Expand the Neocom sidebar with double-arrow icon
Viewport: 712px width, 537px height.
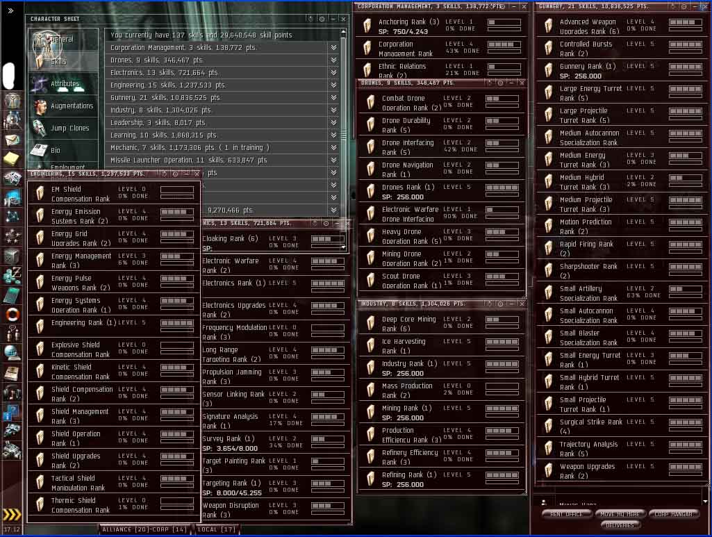point(10,10)
